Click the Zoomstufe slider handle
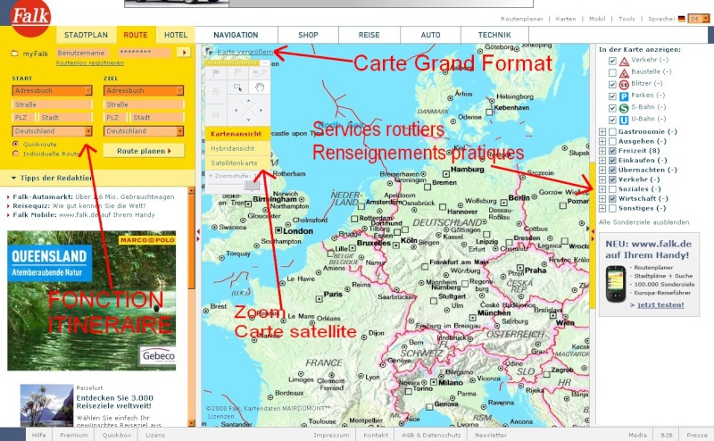This screenshot has width=714, height=441. click(252, 185)
